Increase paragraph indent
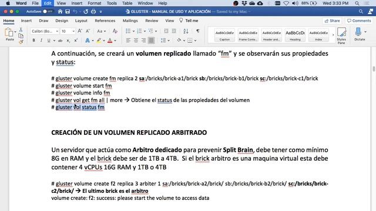This screenshot has width=376, height=211. (174, 31)
